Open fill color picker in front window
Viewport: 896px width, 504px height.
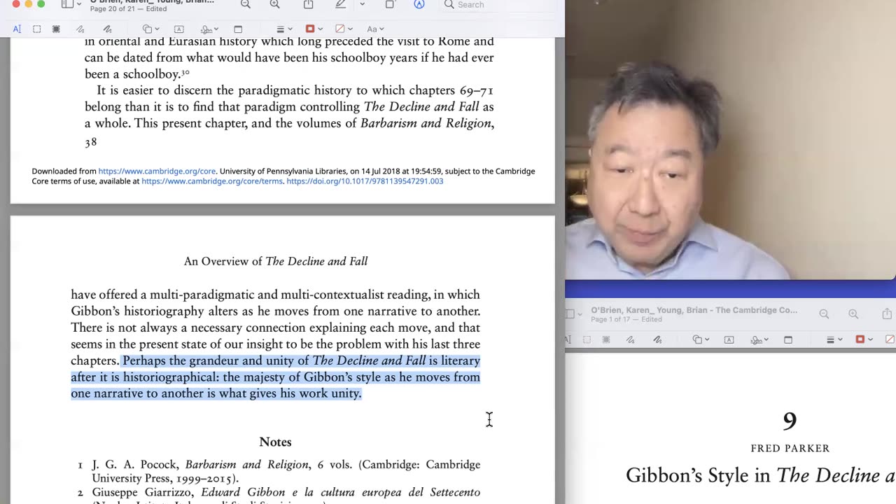[344, 29]
